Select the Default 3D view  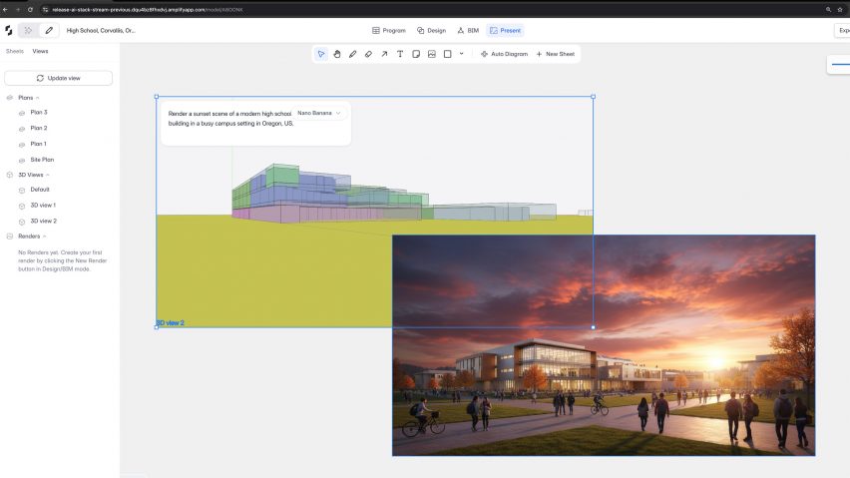(40, 190)
